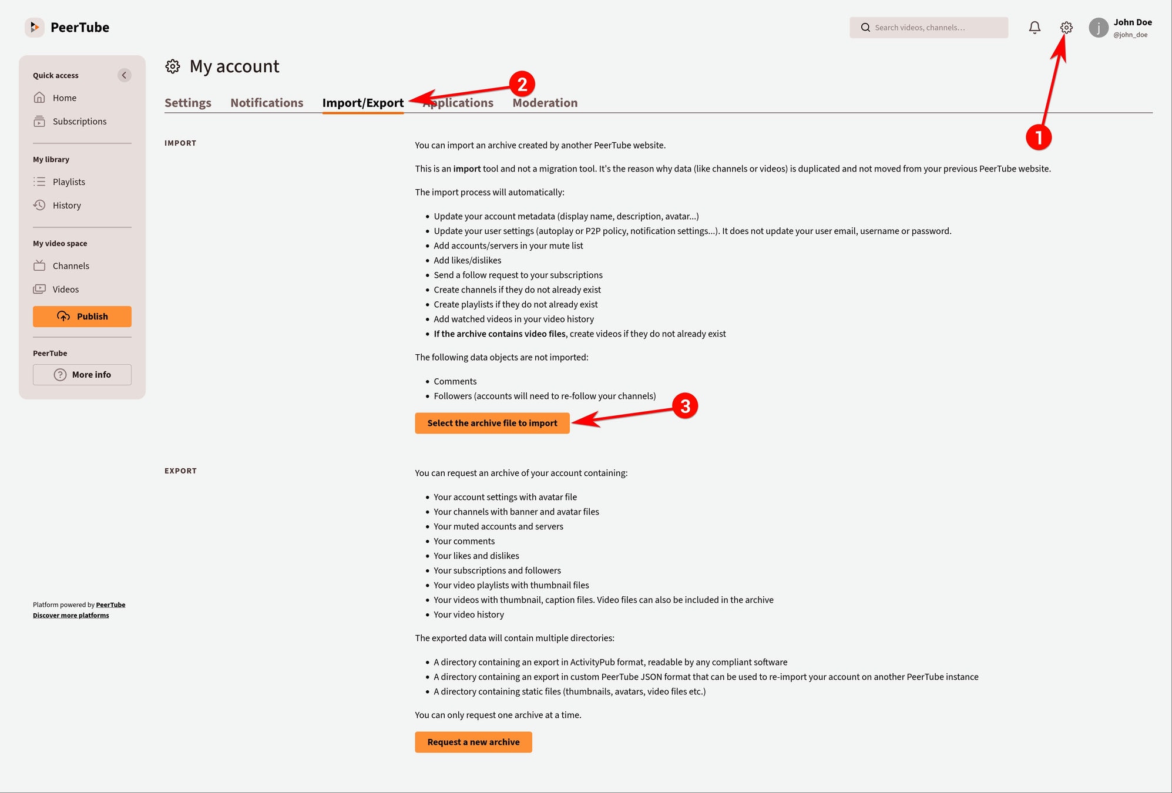This screenshot has width=1172, height=793.
Task: Collapse the Quick access sidebar
Action: (x=125, y=75)
